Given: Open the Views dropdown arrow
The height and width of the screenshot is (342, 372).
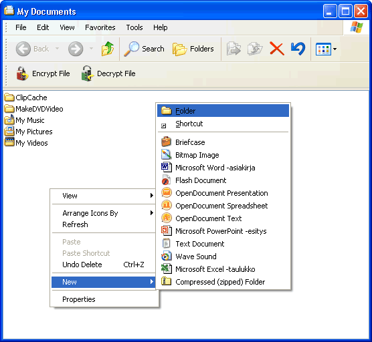Looking at the screenshot, I should [335, 49].
